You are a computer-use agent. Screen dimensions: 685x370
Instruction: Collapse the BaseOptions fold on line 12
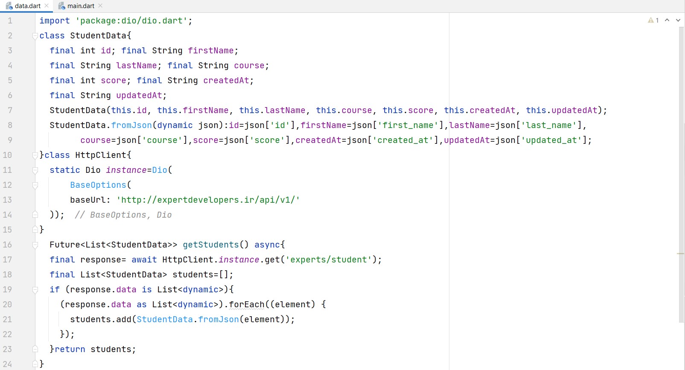35,186
